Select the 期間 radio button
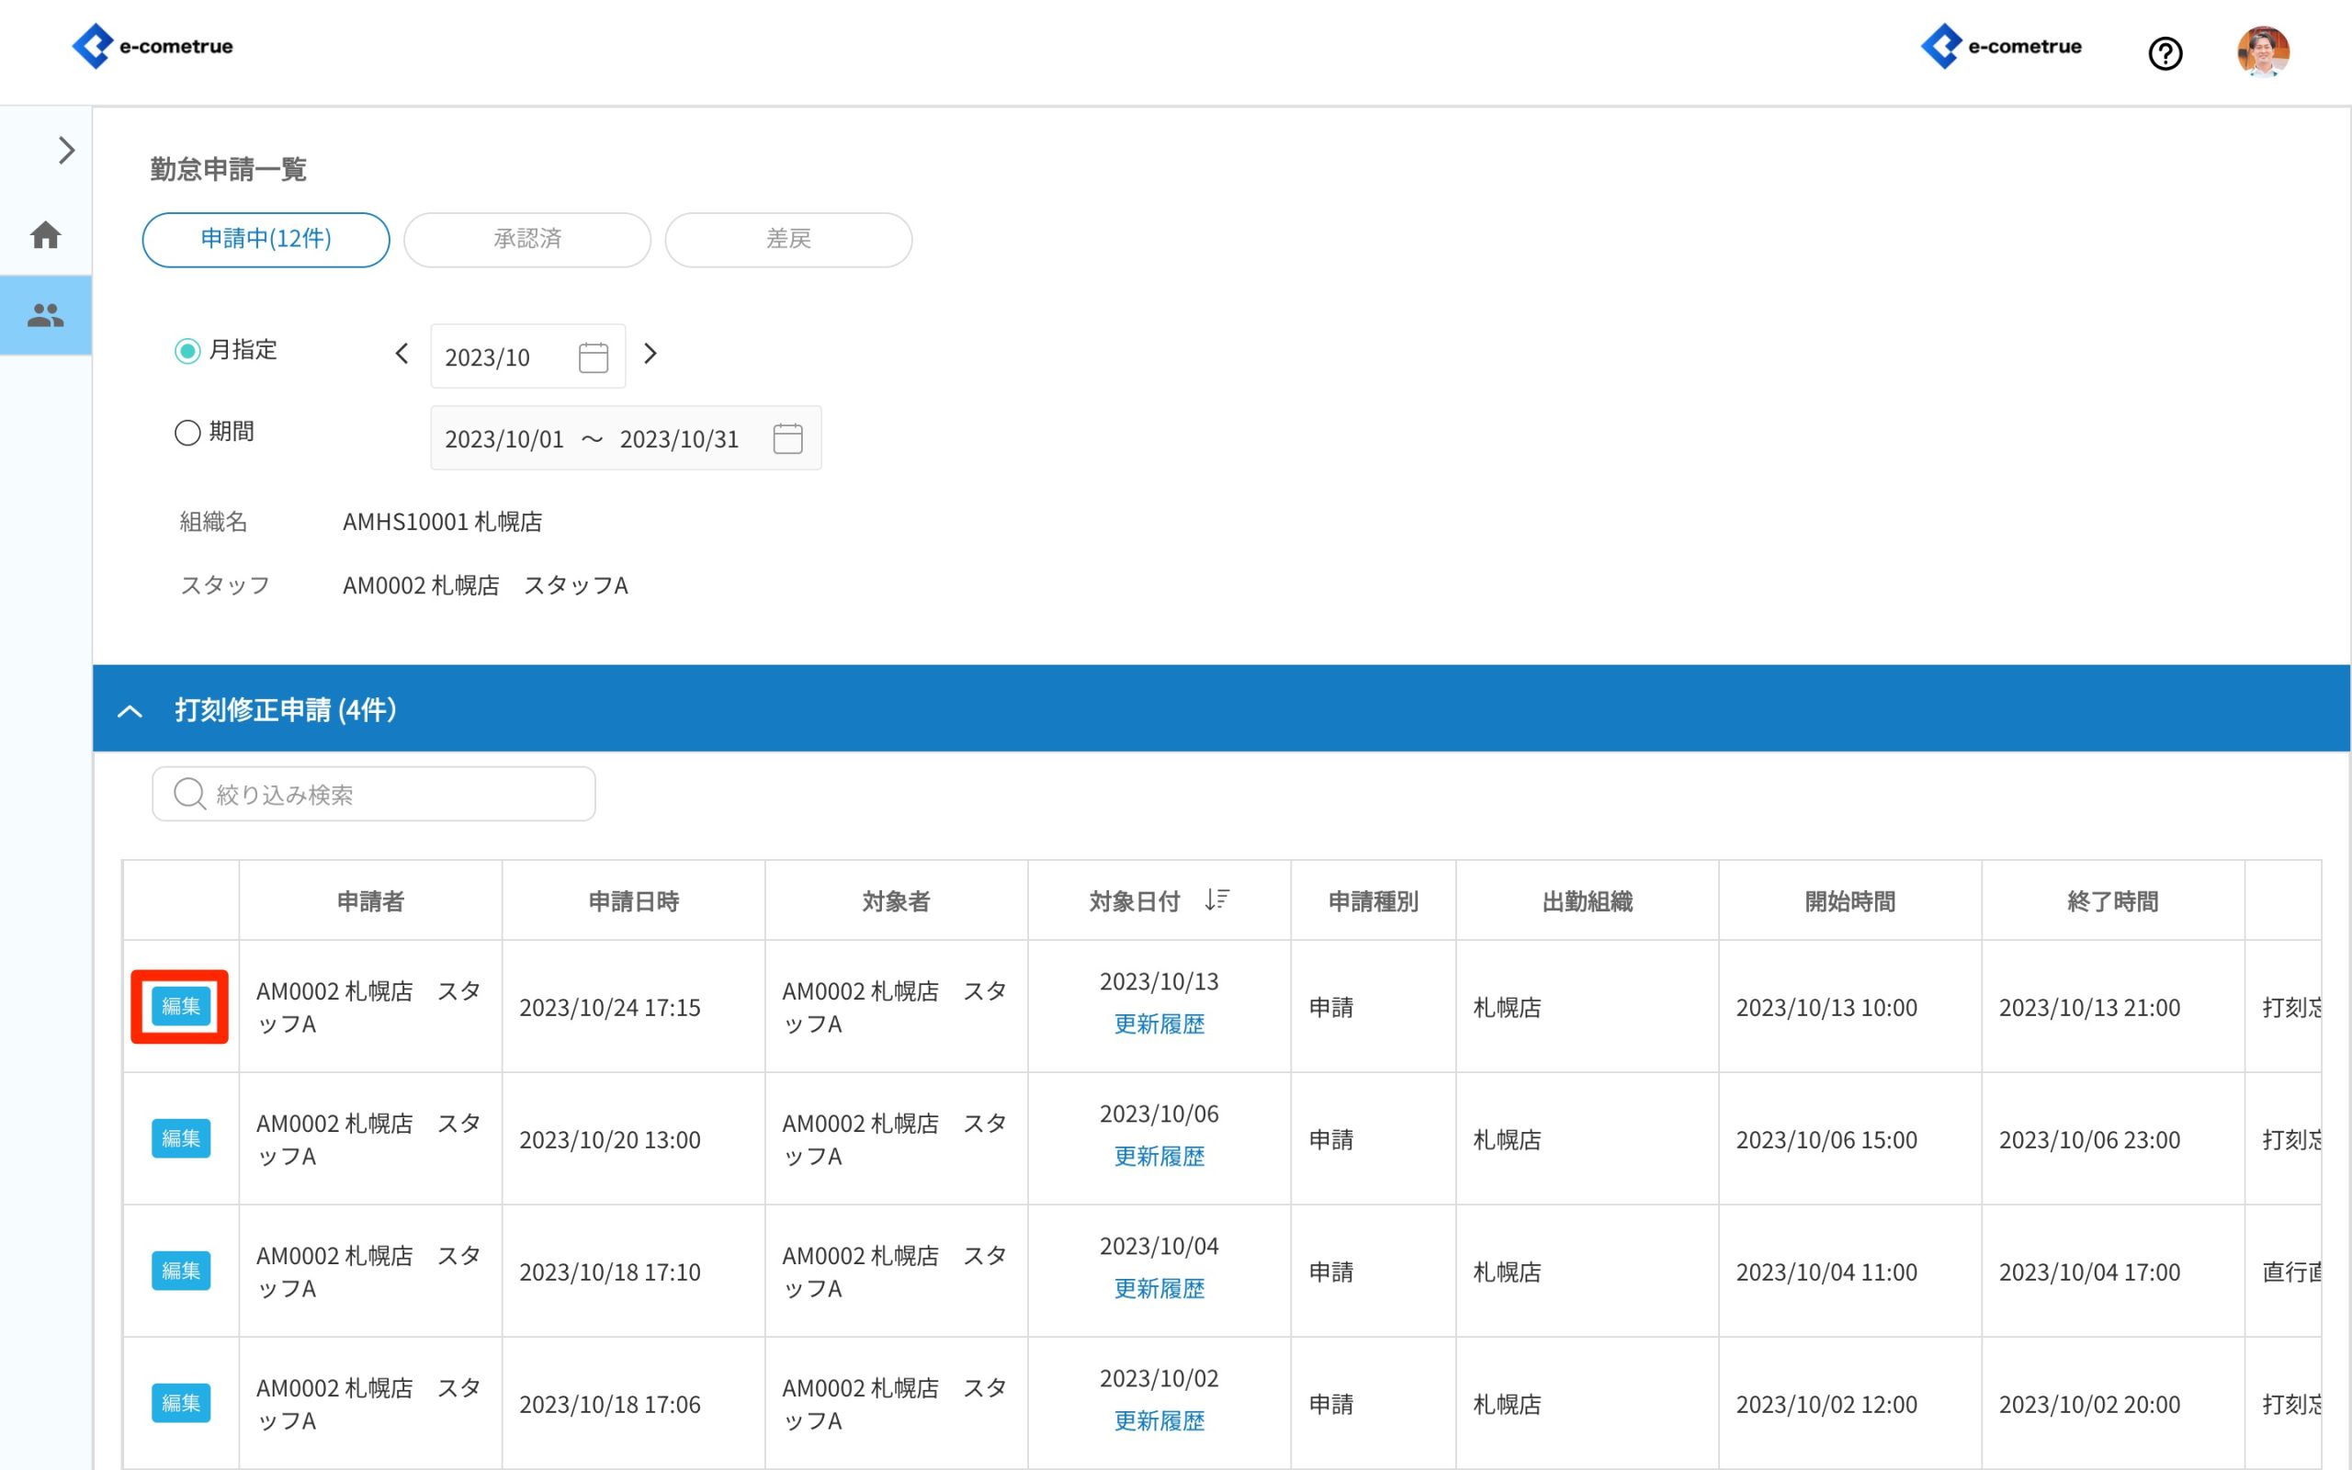 [x=187, y=432]
